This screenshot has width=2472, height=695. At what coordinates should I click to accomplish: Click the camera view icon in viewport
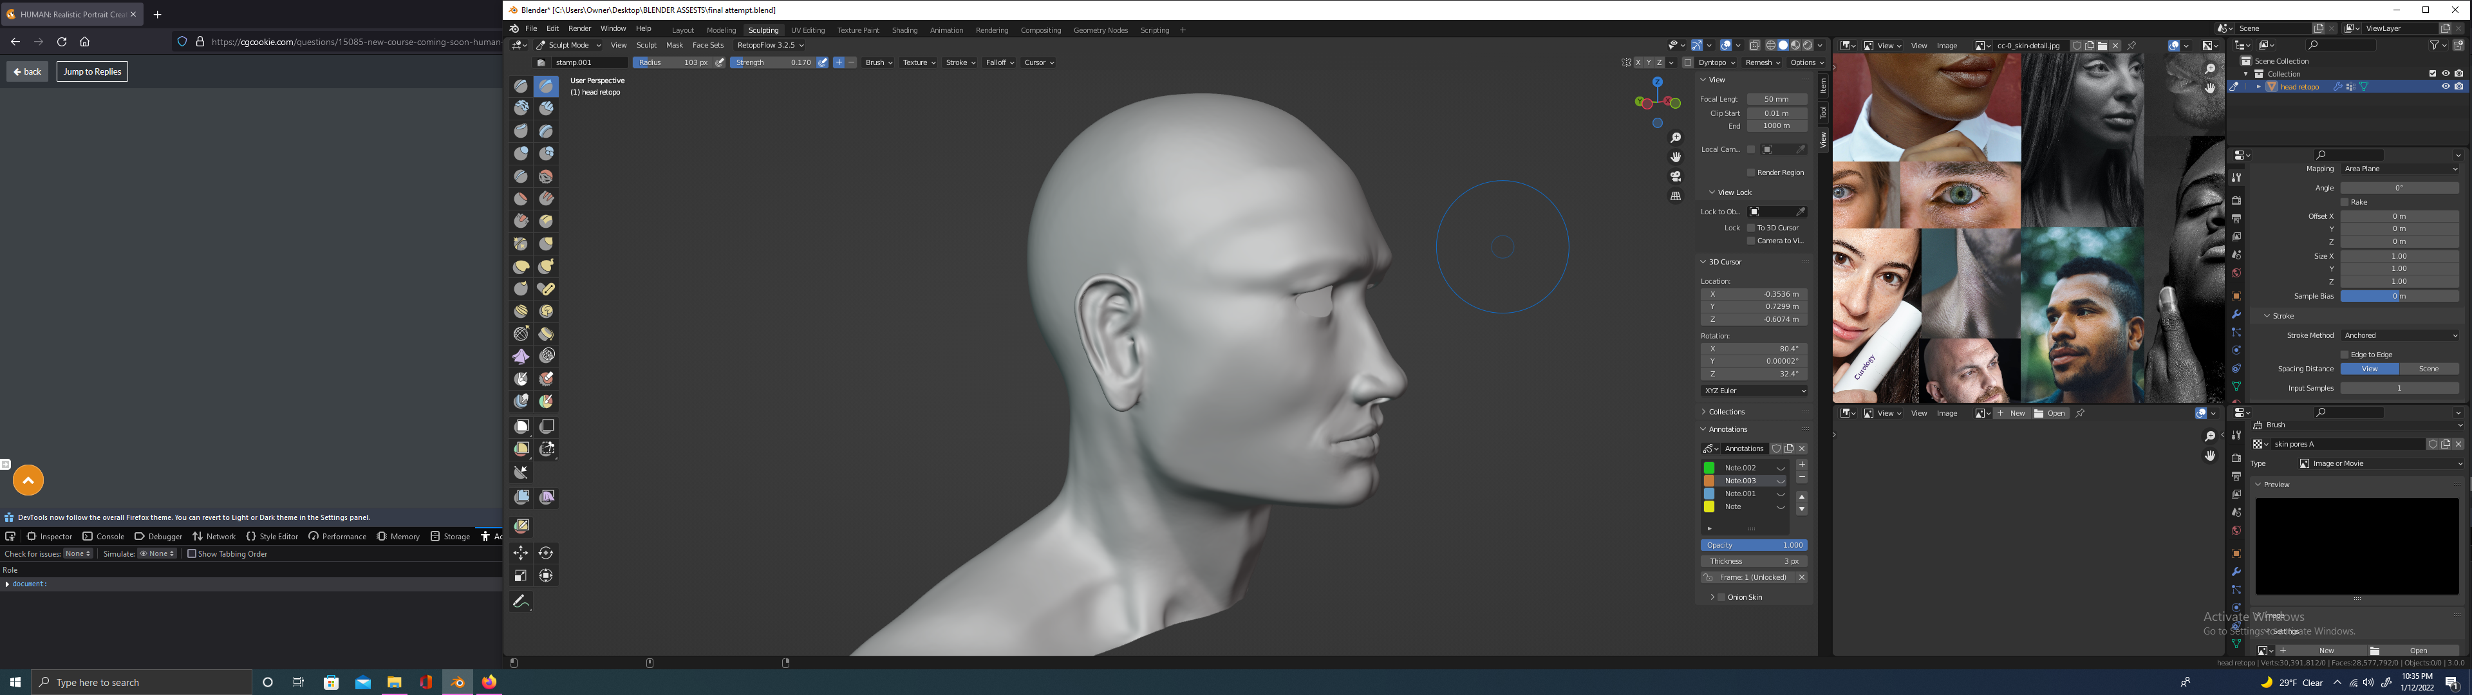[x=1676, y=176]
